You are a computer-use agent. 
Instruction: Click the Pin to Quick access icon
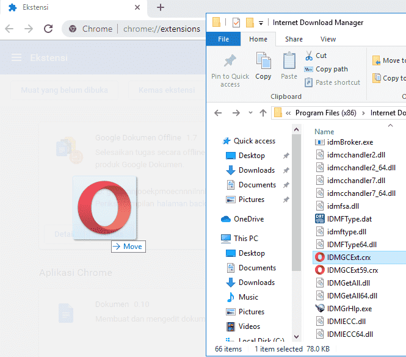point(230,60)
